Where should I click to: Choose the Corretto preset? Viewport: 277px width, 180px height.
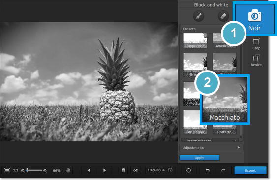[224, 130]
